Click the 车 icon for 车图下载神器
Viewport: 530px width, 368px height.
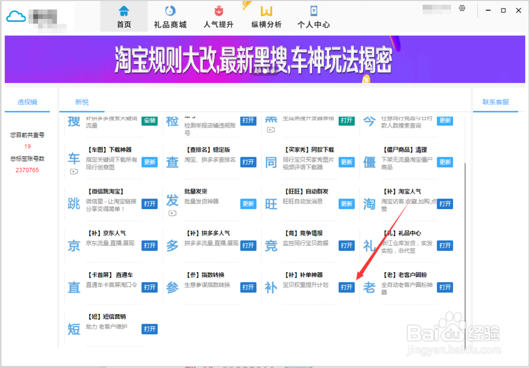(x=74, y=158)
